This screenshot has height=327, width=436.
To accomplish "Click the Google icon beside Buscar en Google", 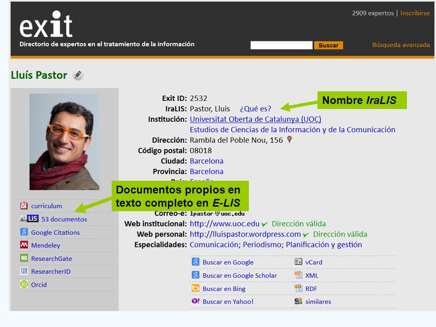I will (195, 262).
